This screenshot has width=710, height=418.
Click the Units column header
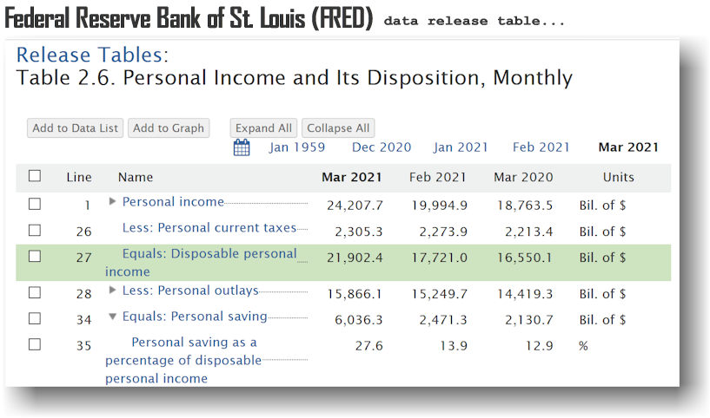[619, 177]
